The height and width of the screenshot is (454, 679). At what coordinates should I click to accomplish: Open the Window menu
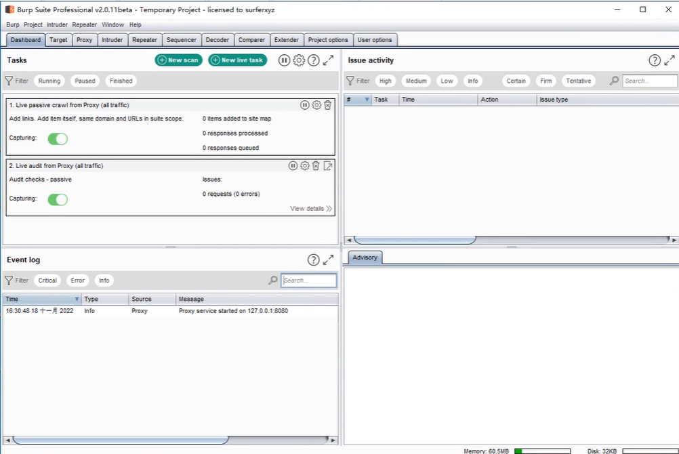tap(113, 24)
